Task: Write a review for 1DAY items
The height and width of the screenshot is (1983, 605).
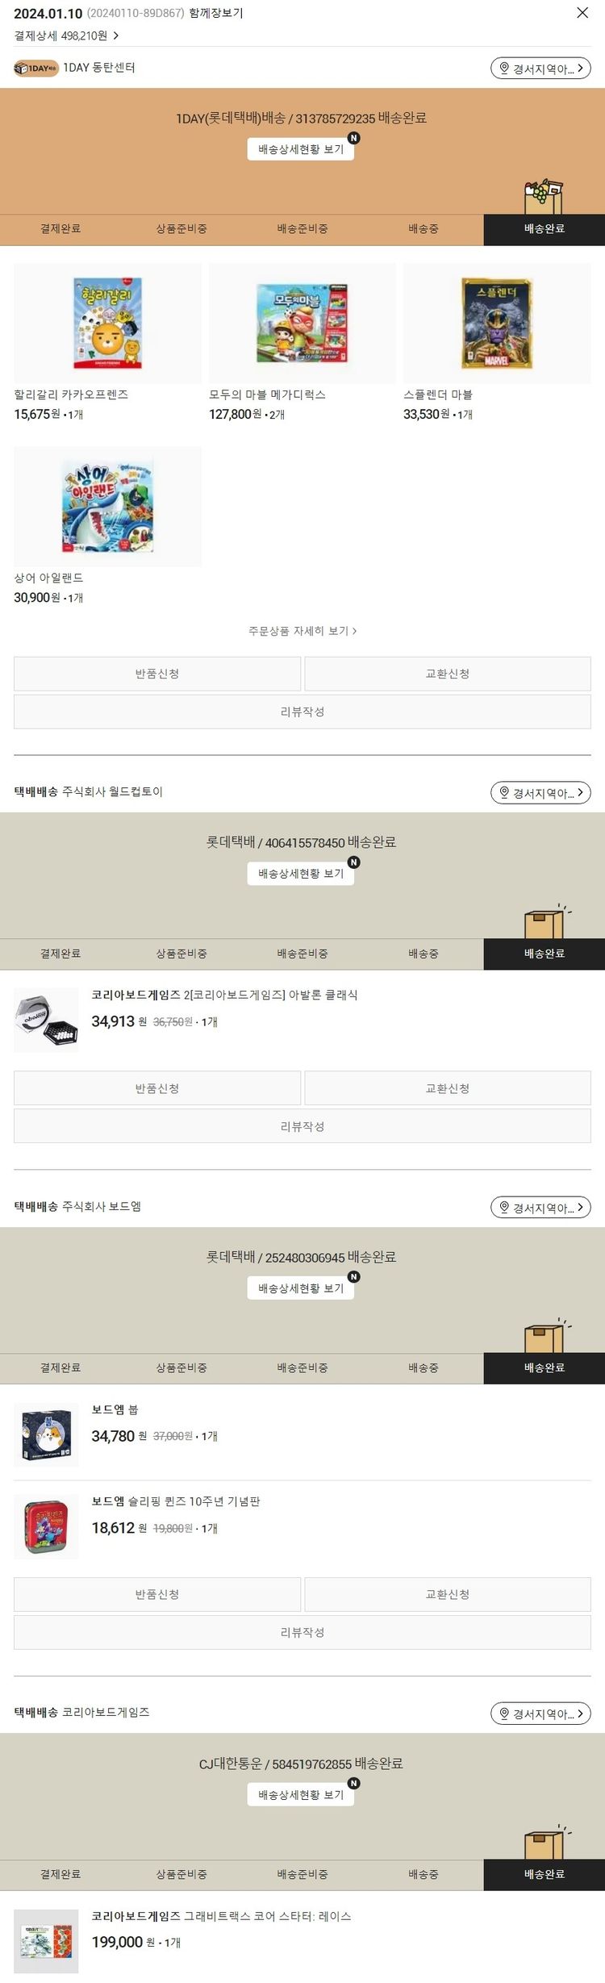Action: [302, 712]
